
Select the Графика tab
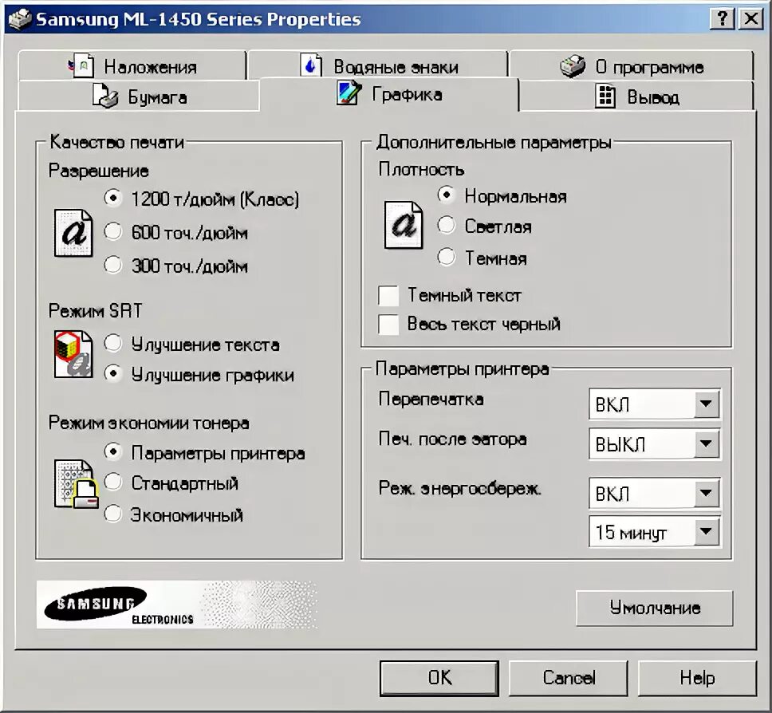pos(389,93)
